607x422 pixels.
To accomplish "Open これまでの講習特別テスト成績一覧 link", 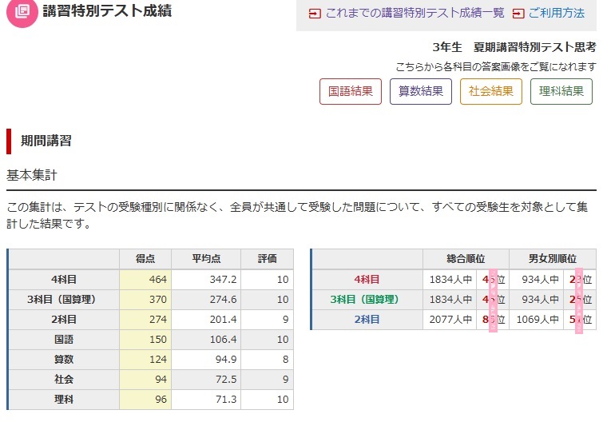I will click(x=415, y=13).
